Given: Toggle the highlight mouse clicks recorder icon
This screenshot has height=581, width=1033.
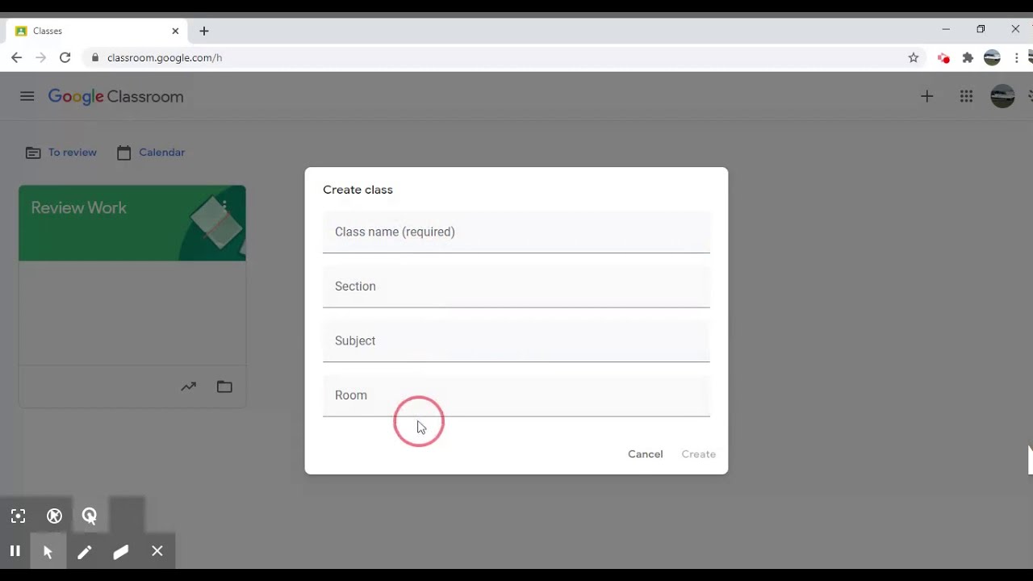Looking at the screenshot, I should click(90, 516).
